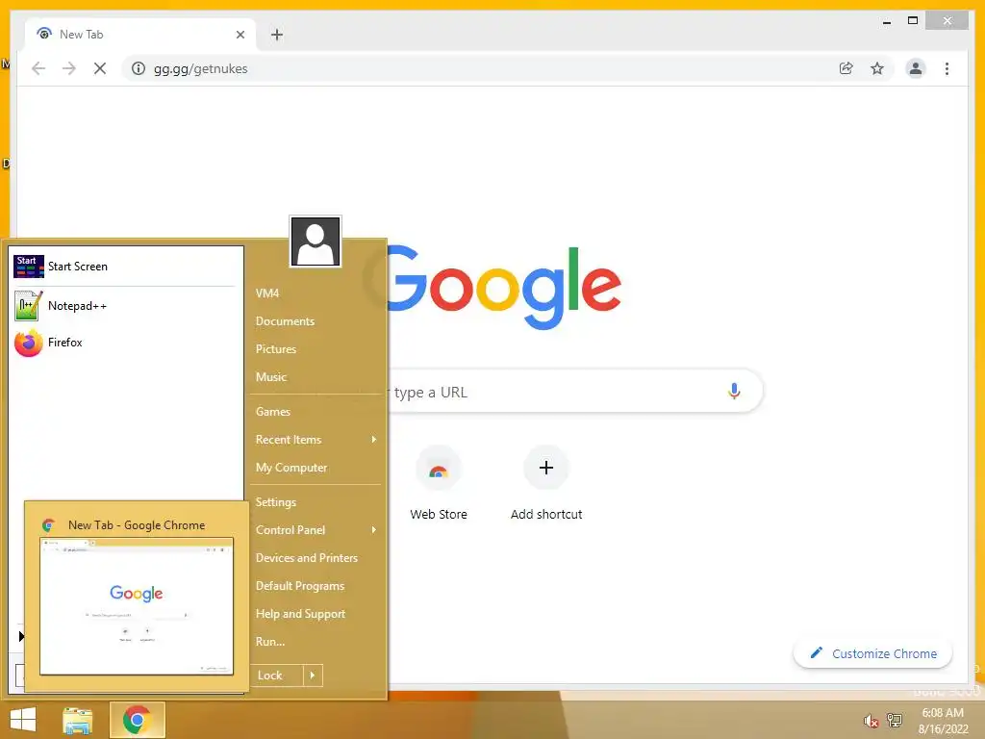The image size is (985, 739).
Task: Click the Add shortcut plus tile
Action: coord(546,484)
